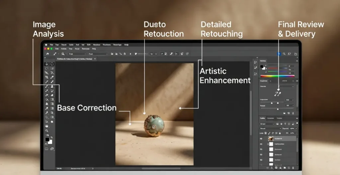Open value dropdown above first Properties slider

point(290,100)
